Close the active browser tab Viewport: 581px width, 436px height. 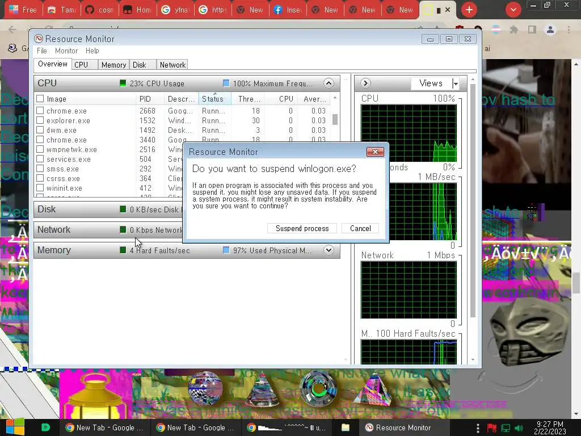(x=448, y=10)
